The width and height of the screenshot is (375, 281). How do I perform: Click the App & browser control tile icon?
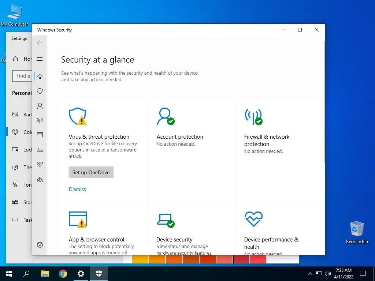pos(78,220)
